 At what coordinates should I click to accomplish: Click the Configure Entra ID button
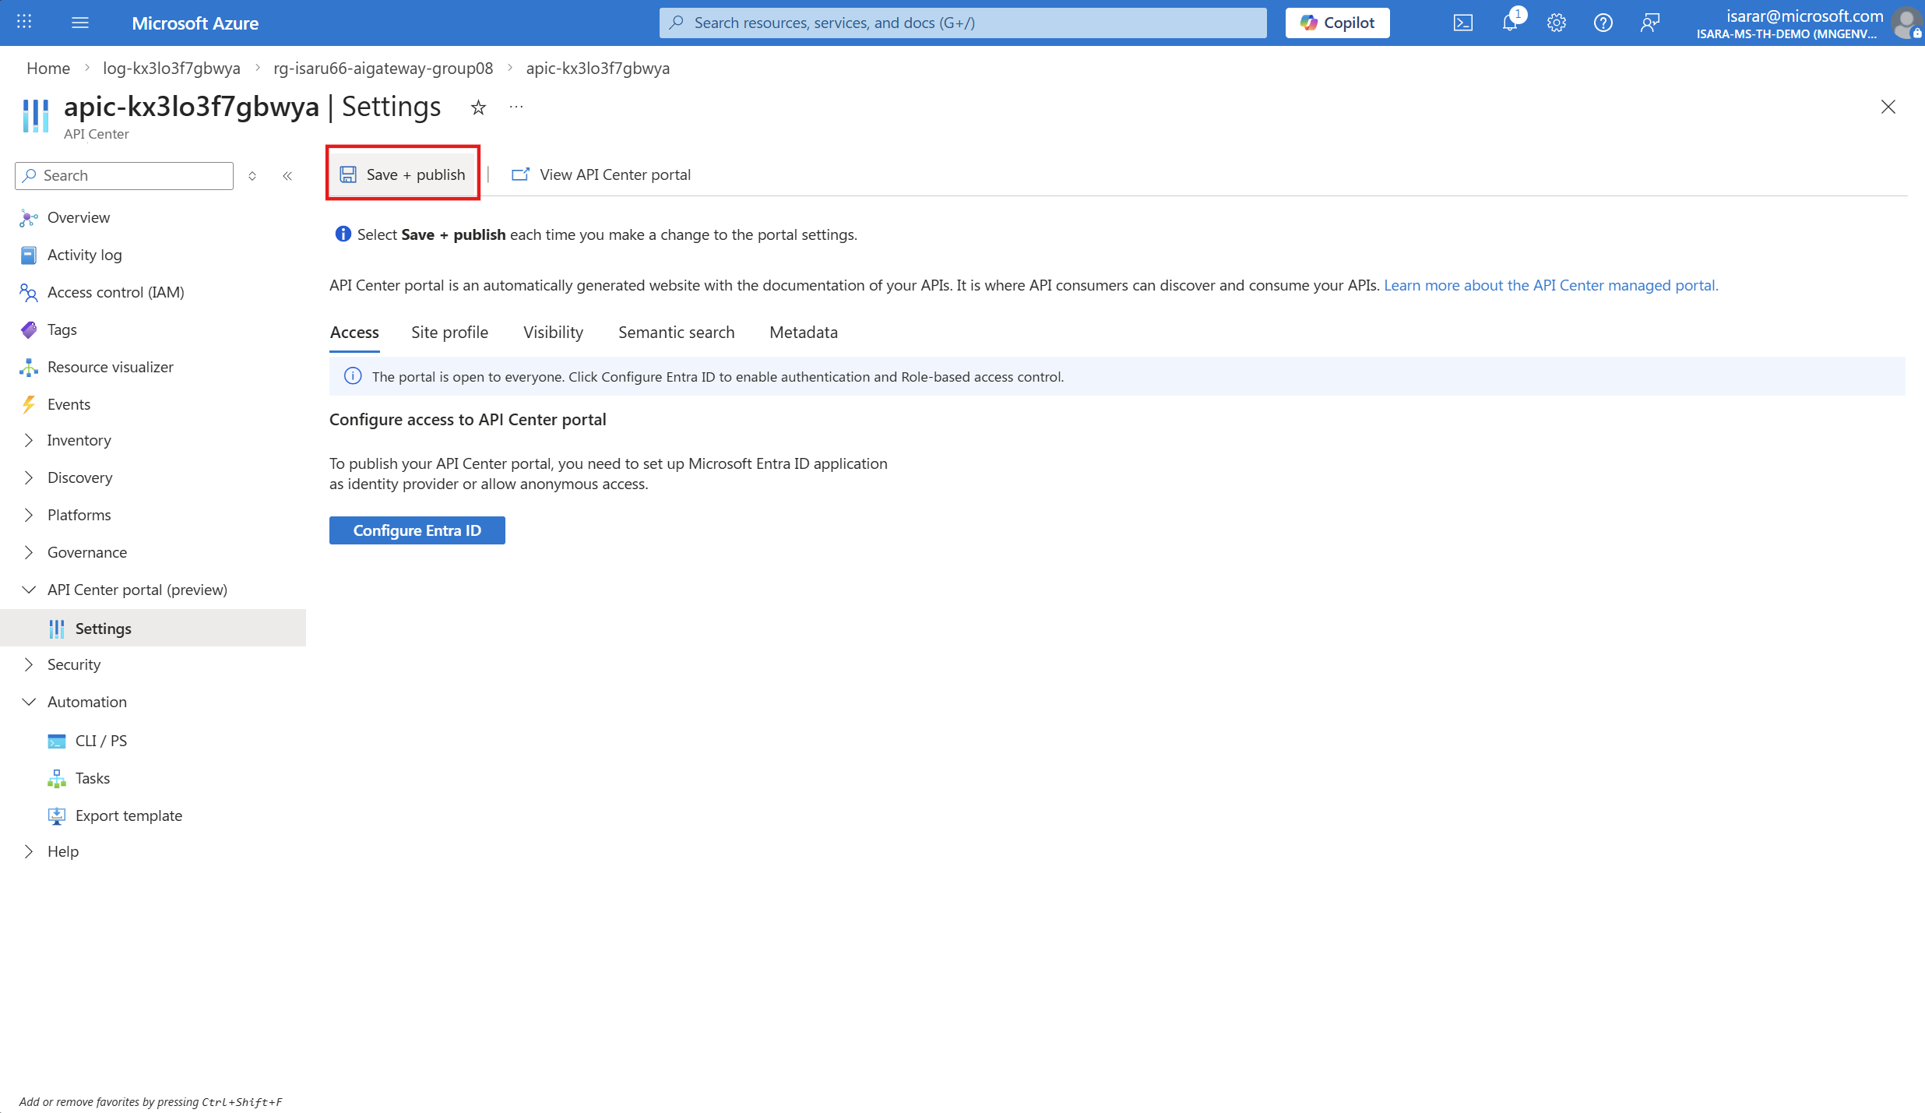point(417,530)
